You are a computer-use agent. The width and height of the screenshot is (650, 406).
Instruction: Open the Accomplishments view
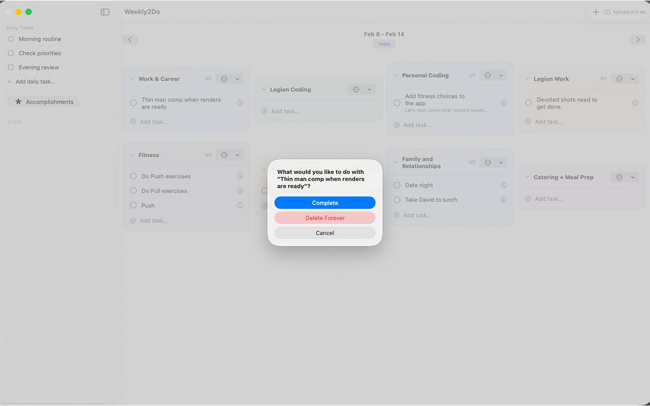[43, 101]
